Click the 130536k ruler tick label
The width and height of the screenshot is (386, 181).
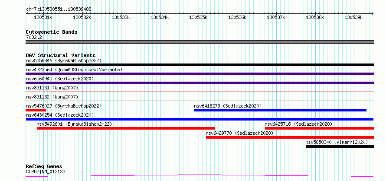click(x=237, y=17)
